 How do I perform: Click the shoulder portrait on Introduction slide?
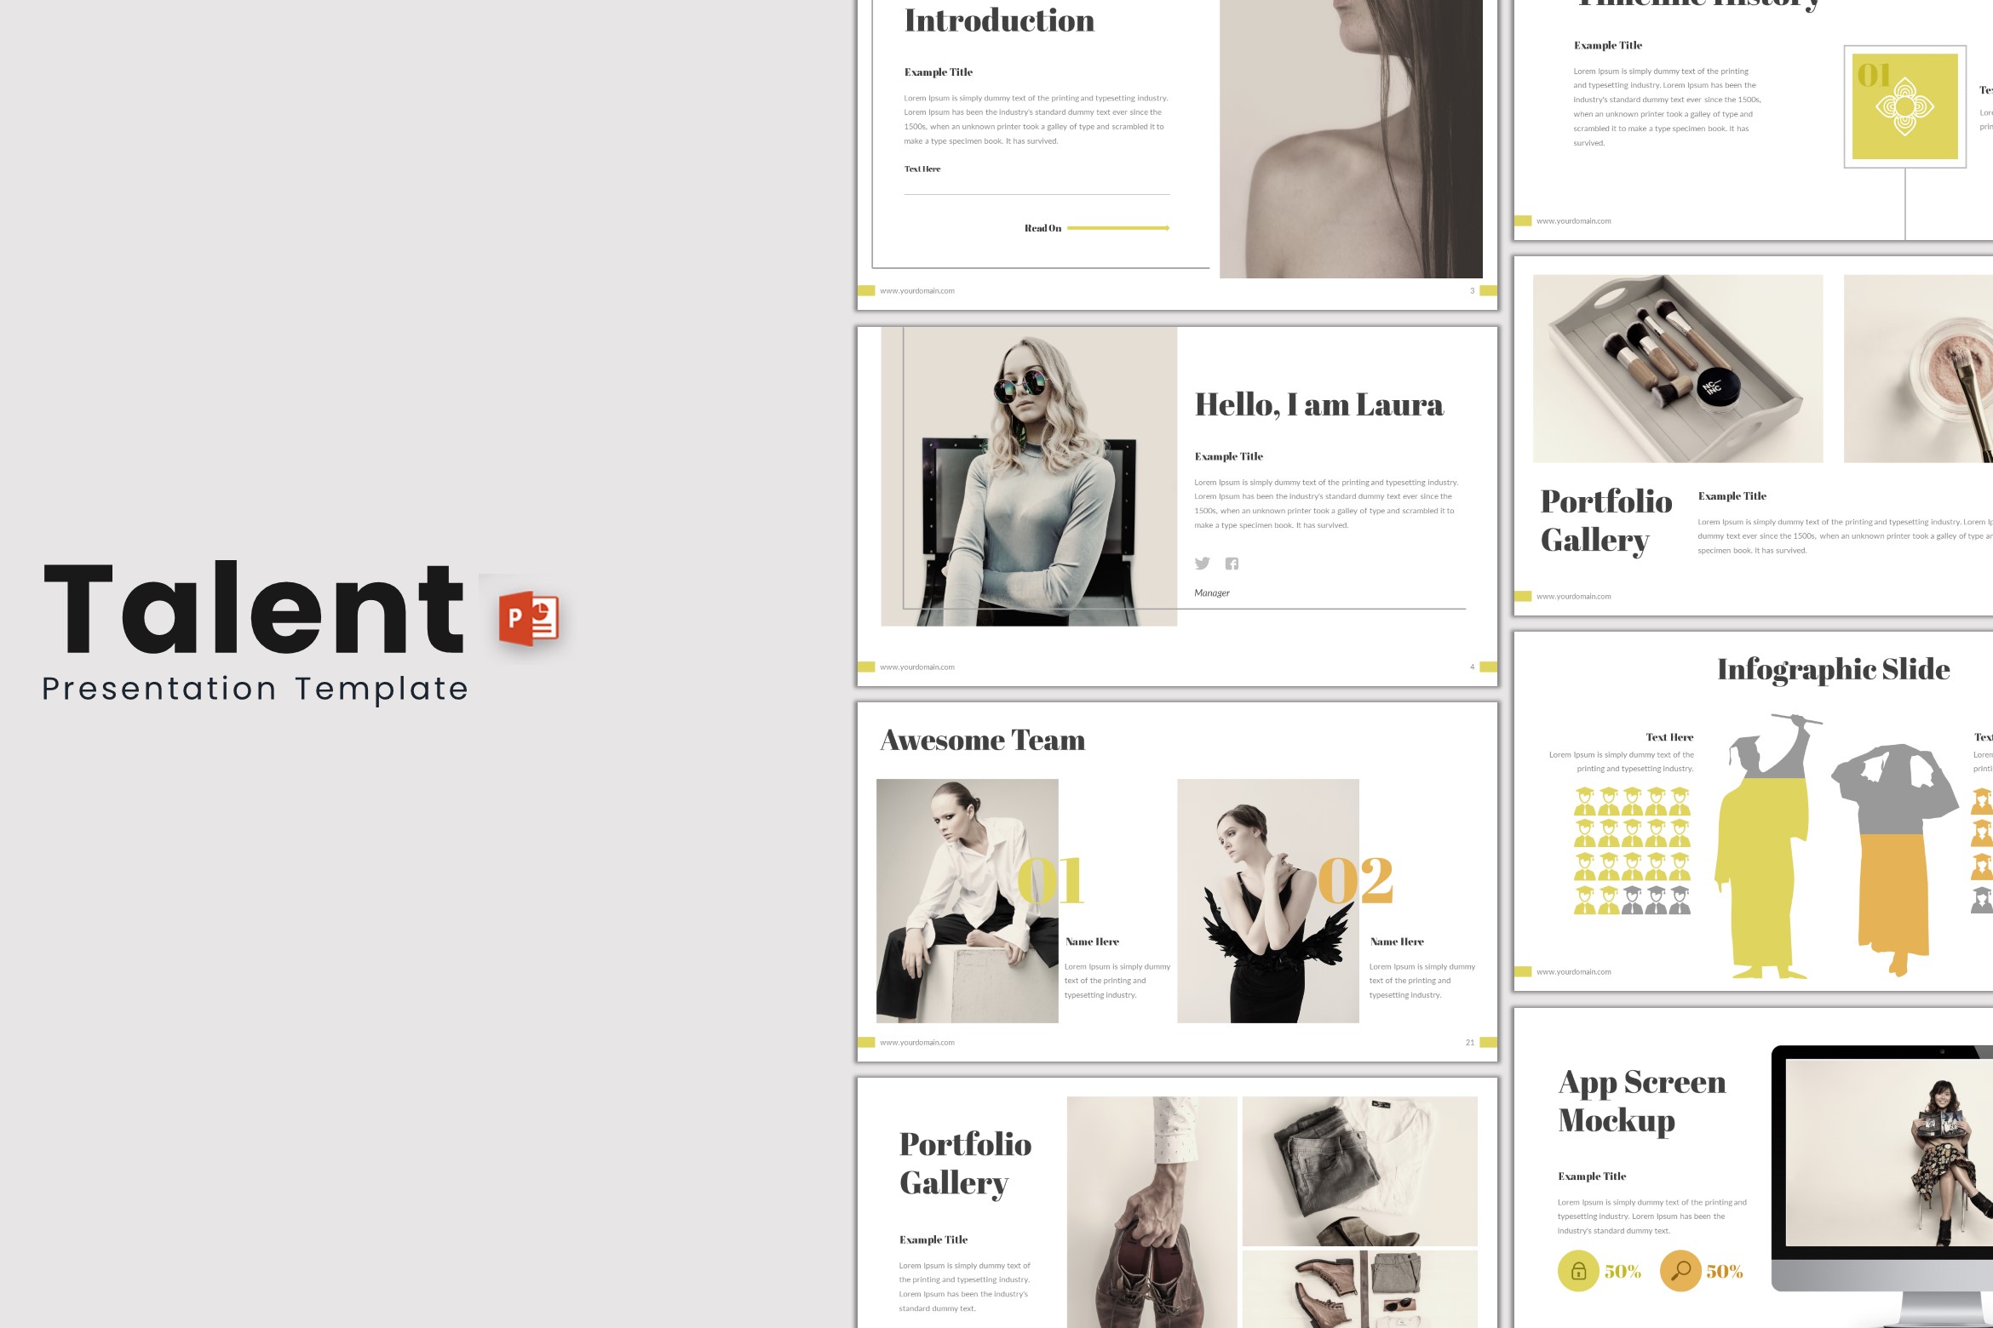[x=1351, y=139]
